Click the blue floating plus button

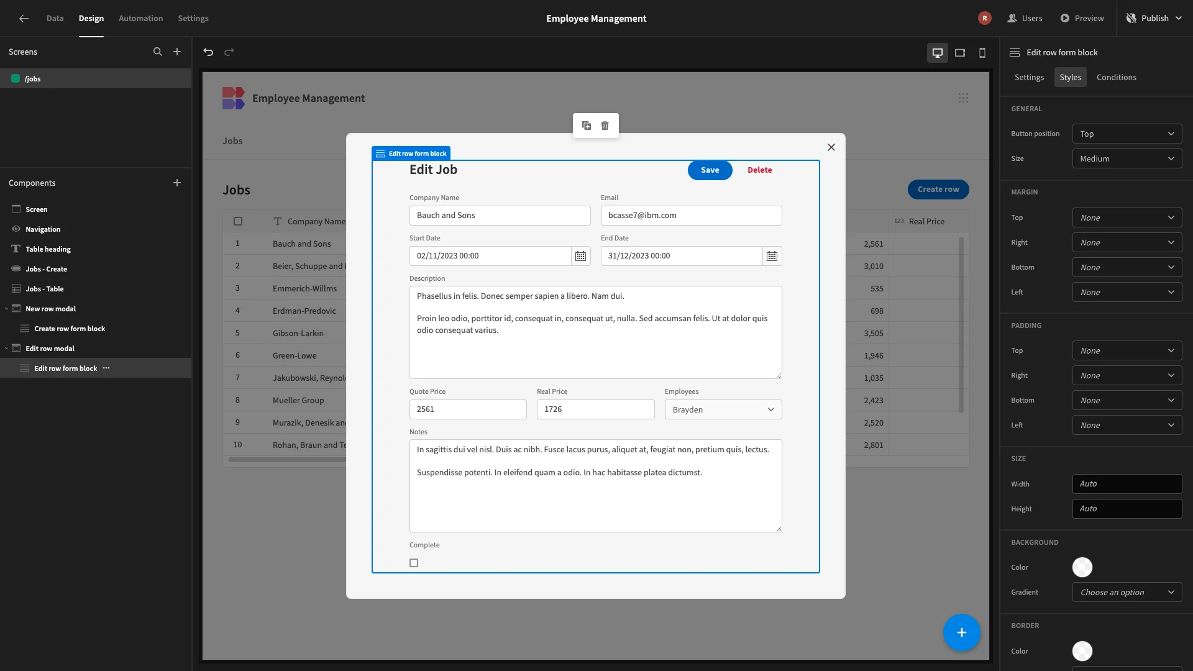point(961,632)
